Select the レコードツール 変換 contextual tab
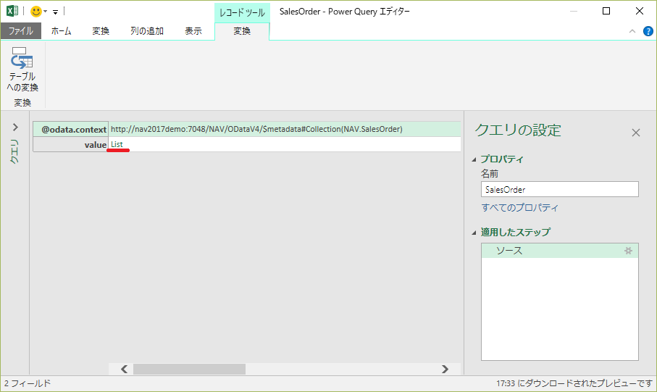 point(242,31)
